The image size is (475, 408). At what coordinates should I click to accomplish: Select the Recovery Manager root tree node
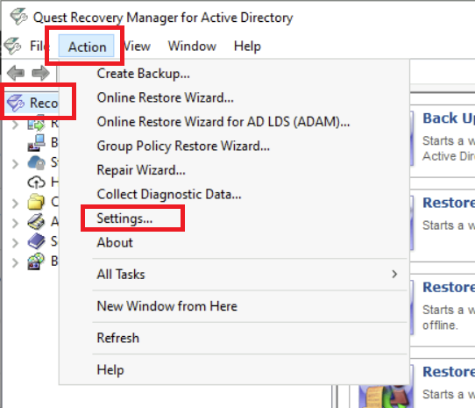(32, 104)
